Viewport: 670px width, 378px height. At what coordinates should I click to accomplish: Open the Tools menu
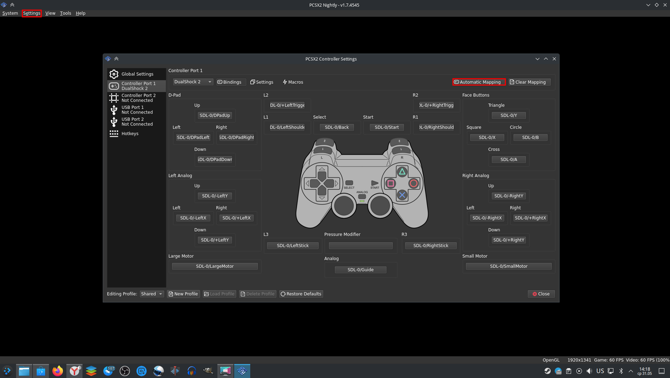click(65, 13)
